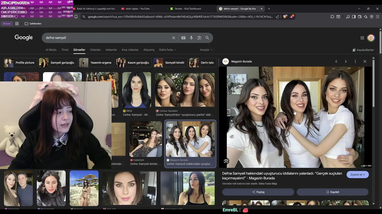Open the Google apps grid
Screen dimensions: 382x214
pos(362,38)
